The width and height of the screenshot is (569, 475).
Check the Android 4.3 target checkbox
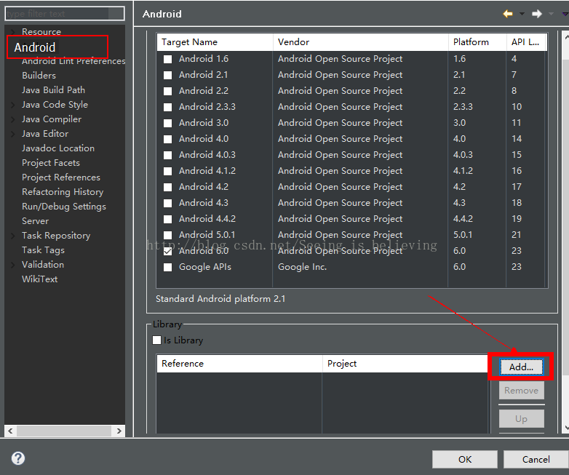(x=167, y=203)
